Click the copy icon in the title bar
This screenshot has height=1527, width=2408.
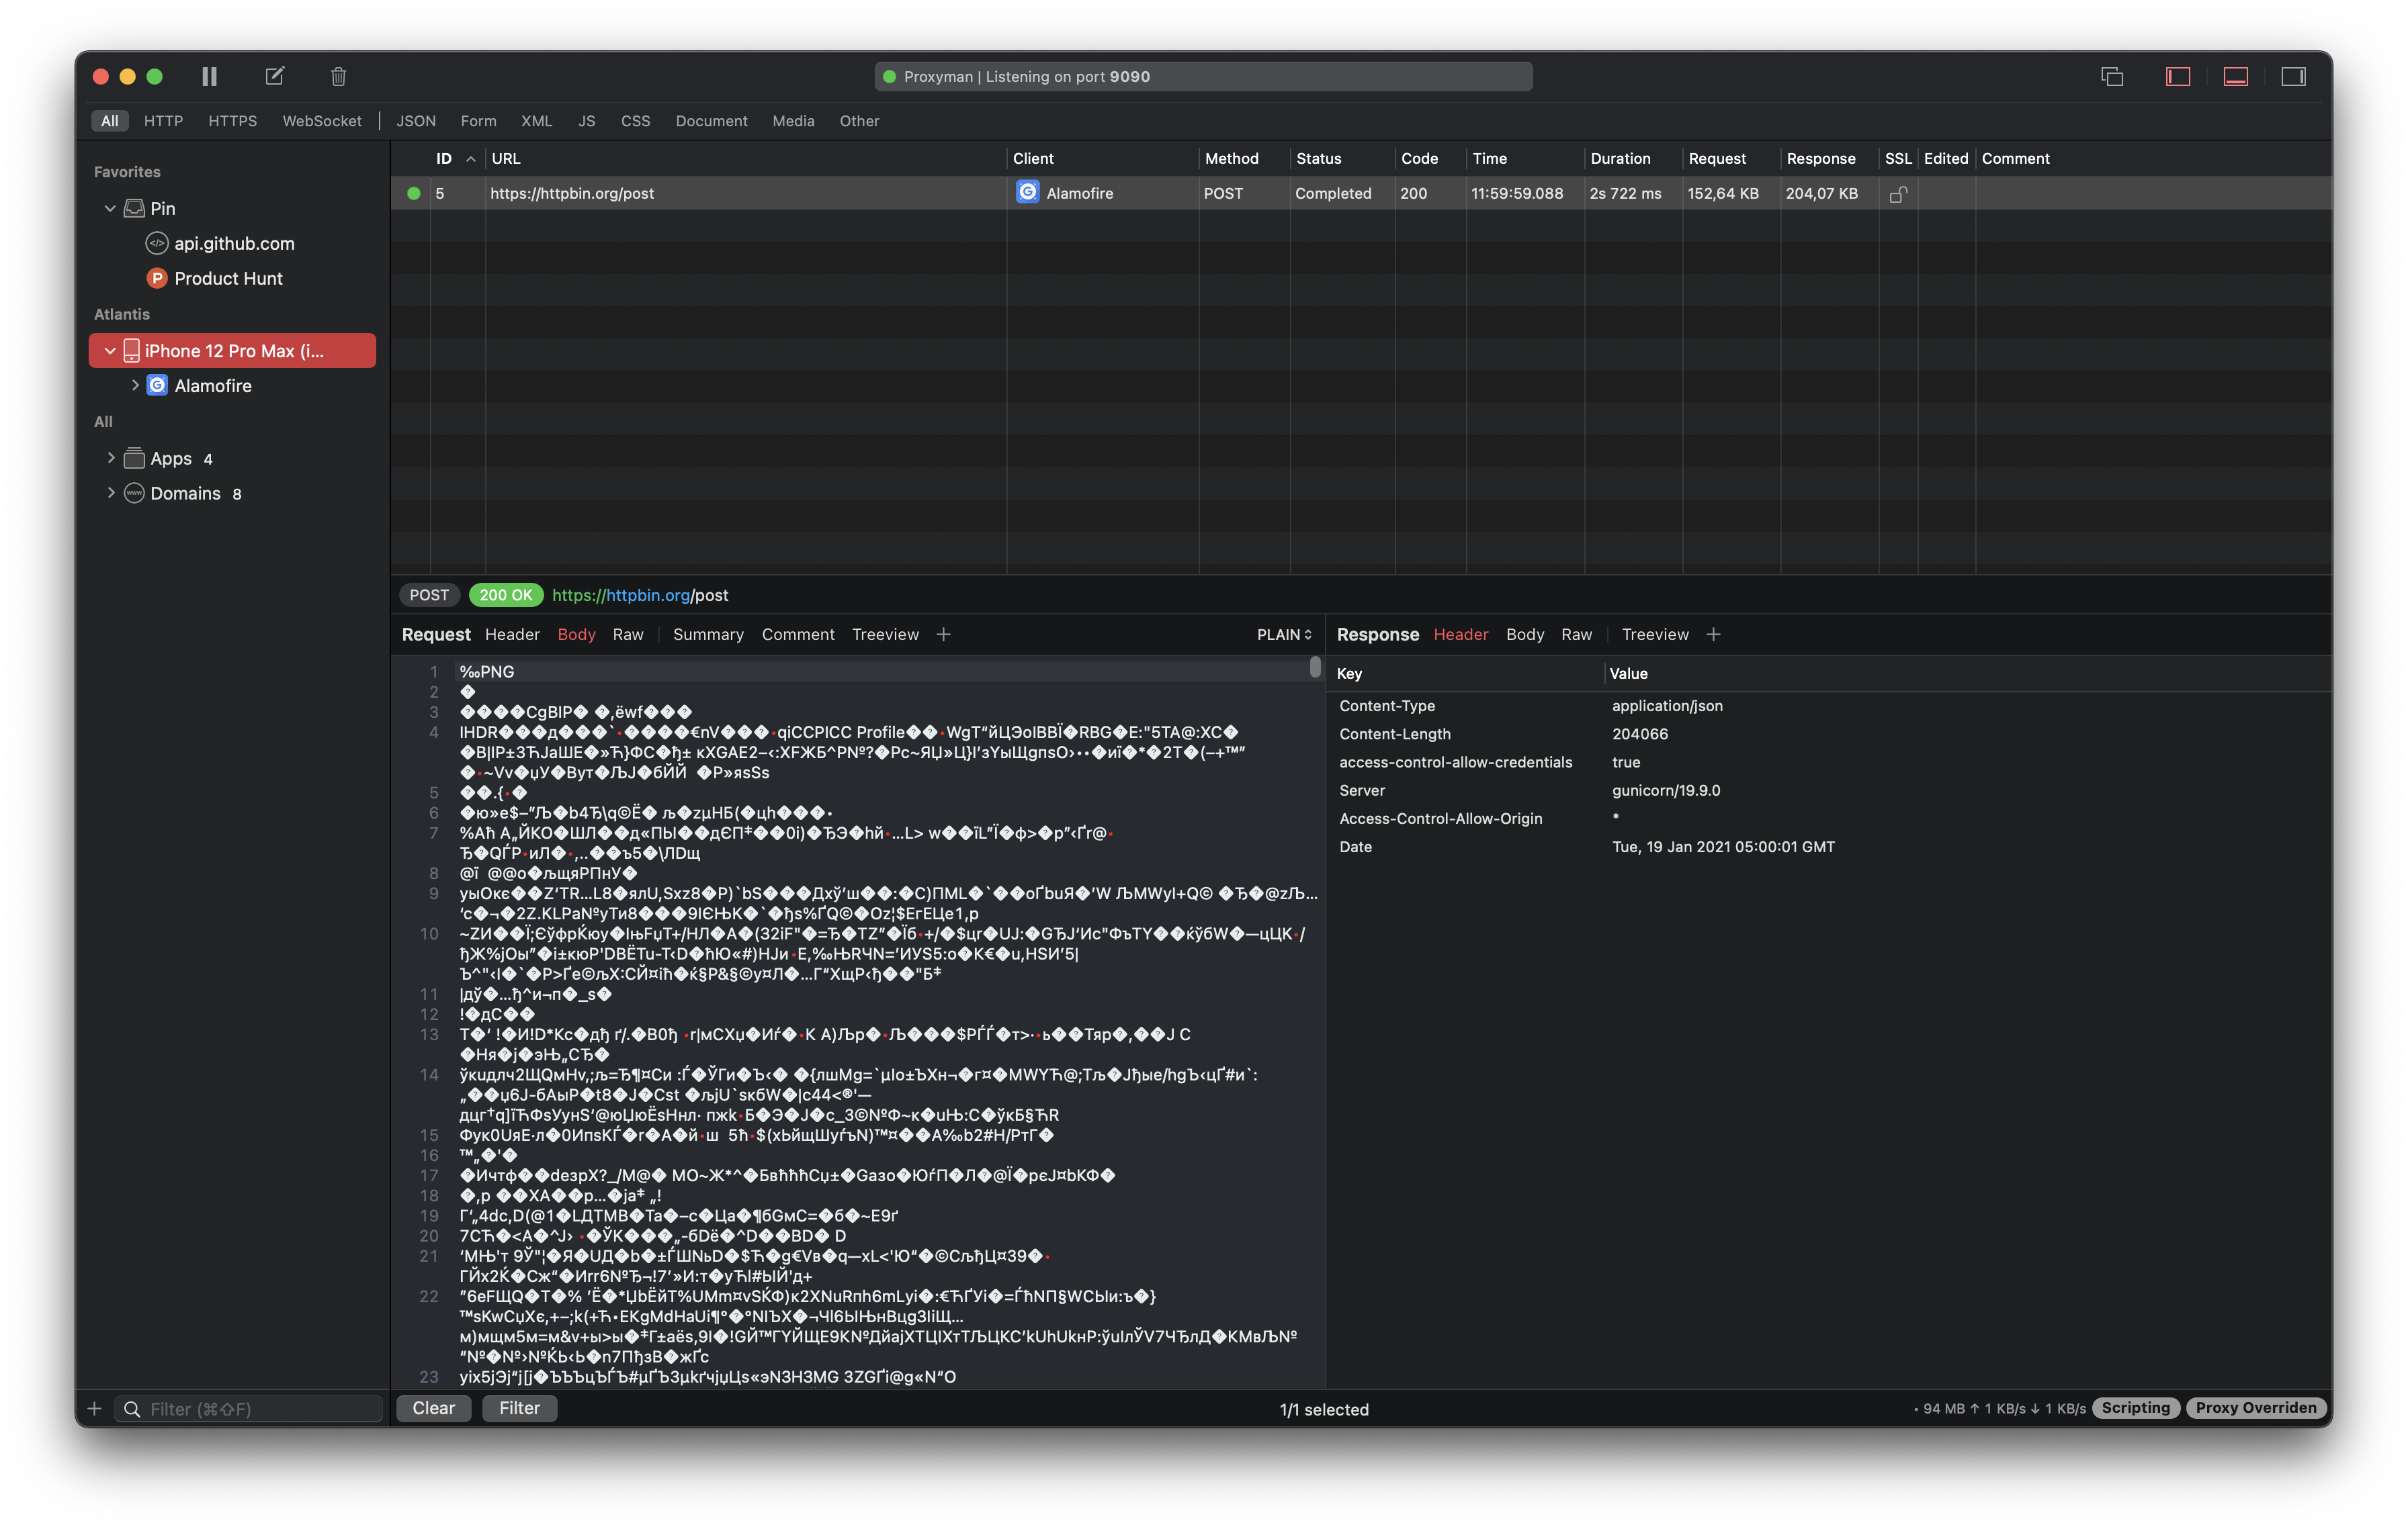pos(2112,76)
